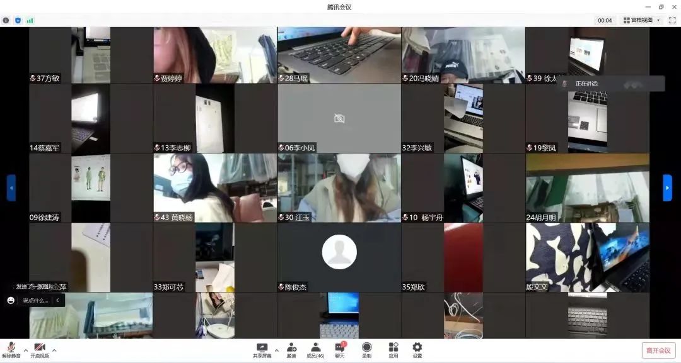Open the 聊天 chat panel

point(340,348)
